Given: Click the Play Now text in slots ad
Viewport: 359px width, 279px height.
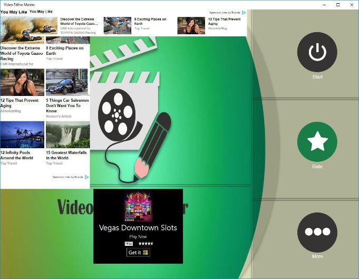Looking at the screenshot, I should tap(138, 237).
